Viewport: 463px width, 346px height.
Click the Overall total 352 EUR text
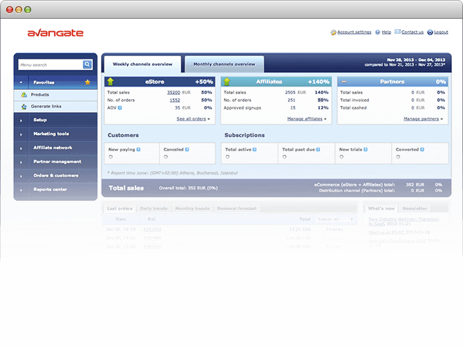(189, 188)
